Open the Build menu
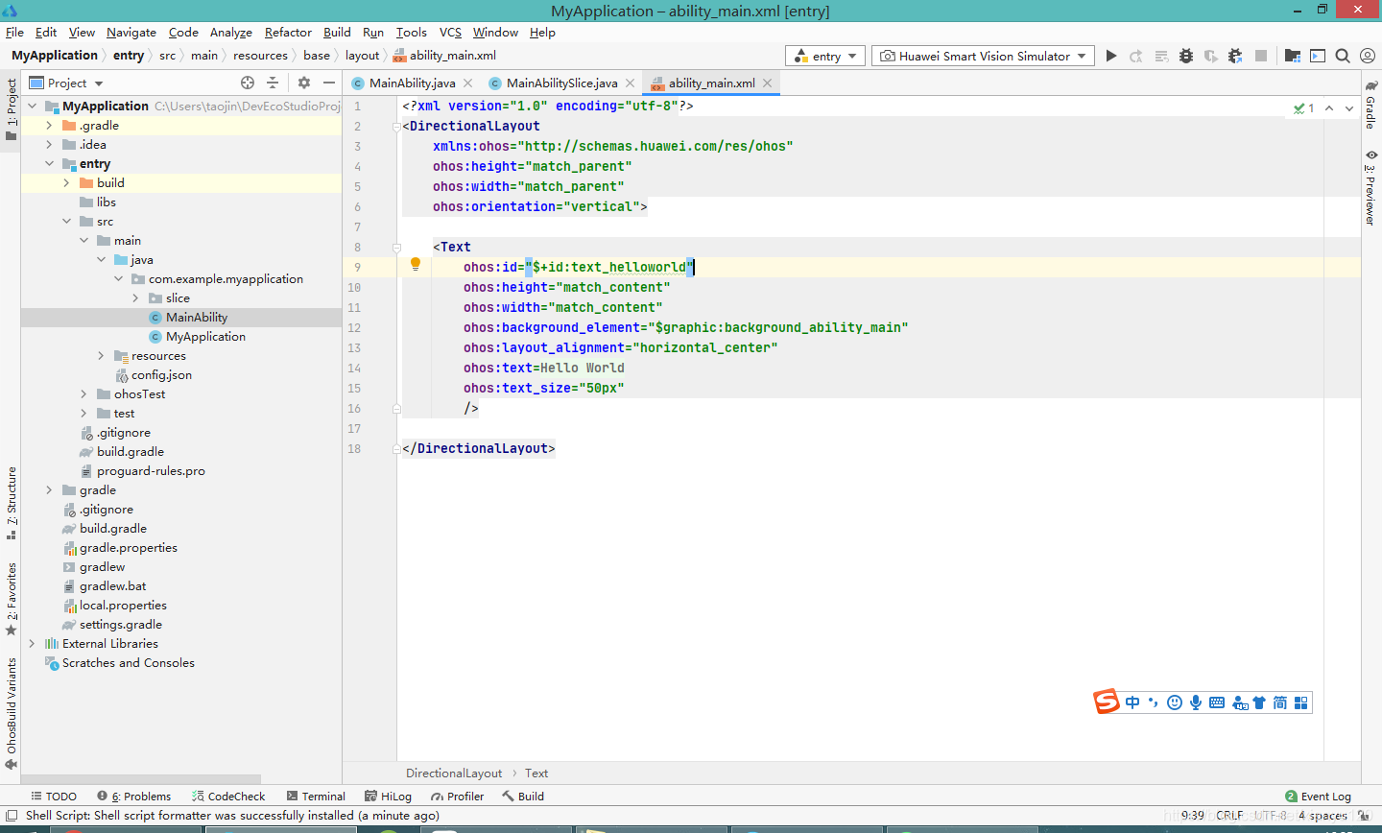Image resolution: width=1382 pixels, height=833 pixels. 337,32
